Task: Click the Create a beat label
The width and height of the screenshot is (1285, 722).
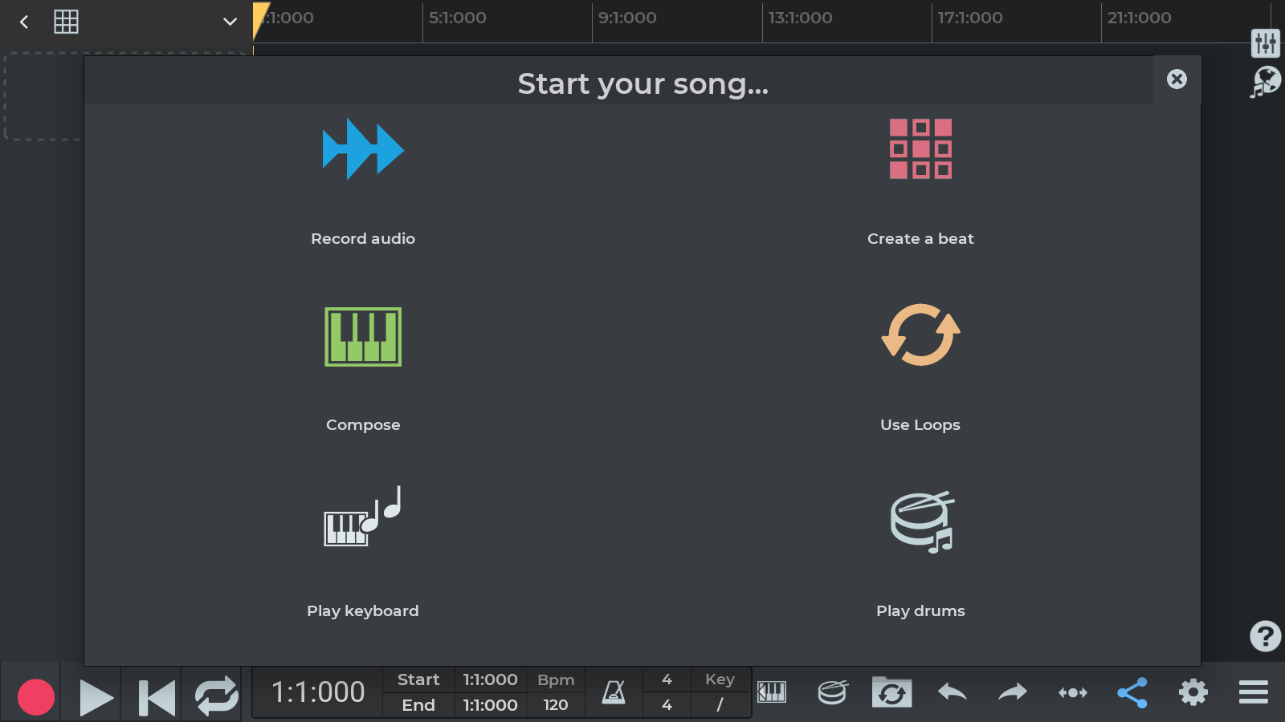Action: click(920, 238)
